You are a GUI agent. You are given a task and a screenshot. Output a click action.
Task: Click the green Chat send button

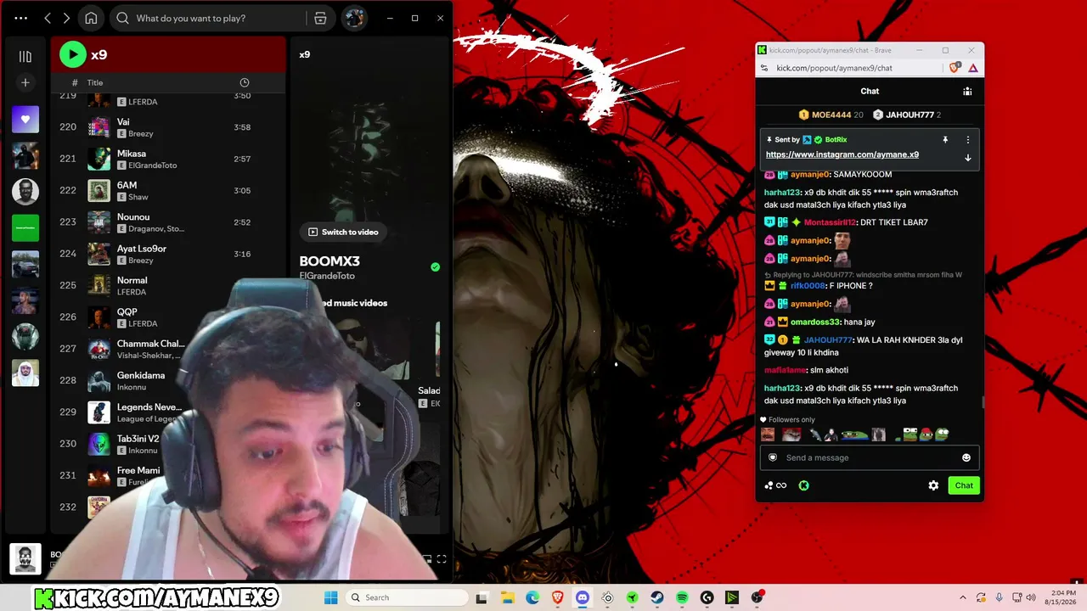point(964,485)
